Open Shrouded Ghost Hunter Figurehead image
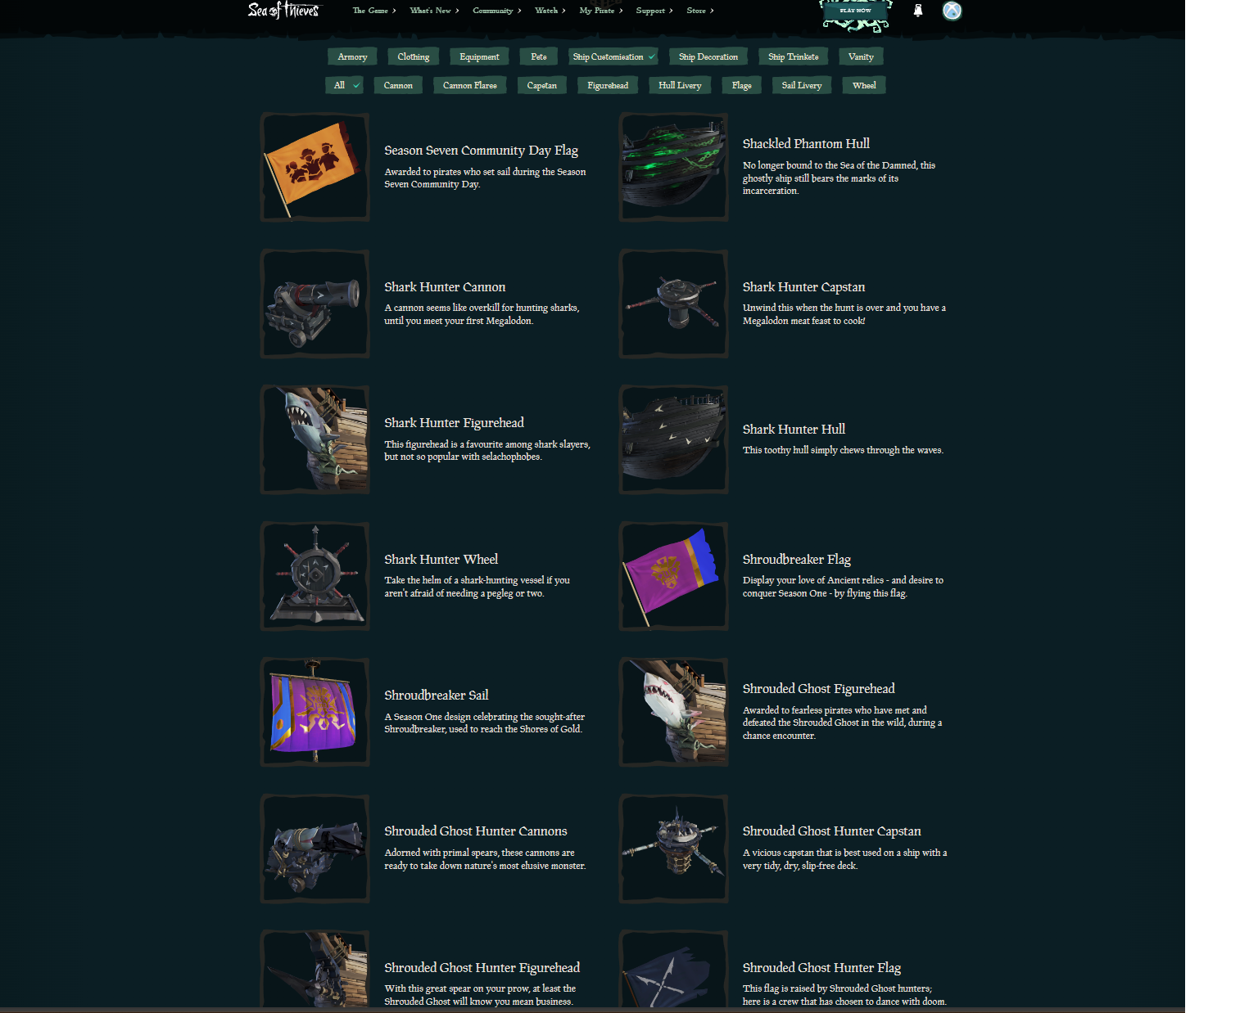 coord(315,970)
